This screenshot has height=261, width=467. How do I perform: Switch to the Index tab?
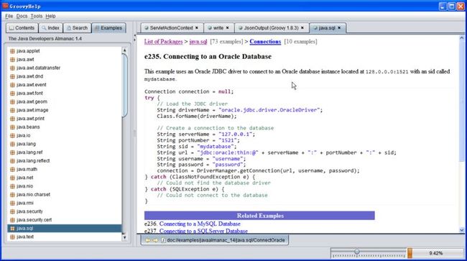click(x=50, y=28)
